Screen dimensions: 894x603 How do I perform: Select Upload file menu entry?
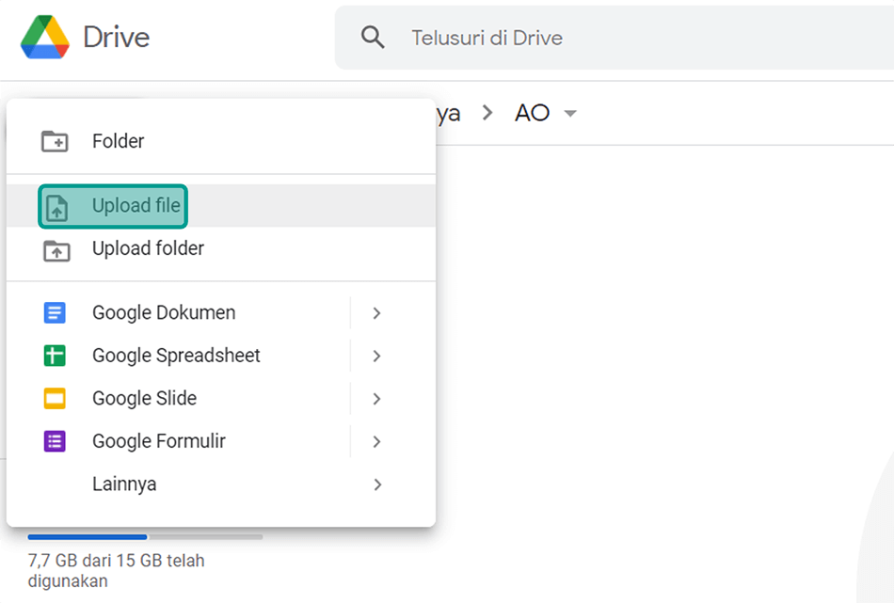[221, 206]
